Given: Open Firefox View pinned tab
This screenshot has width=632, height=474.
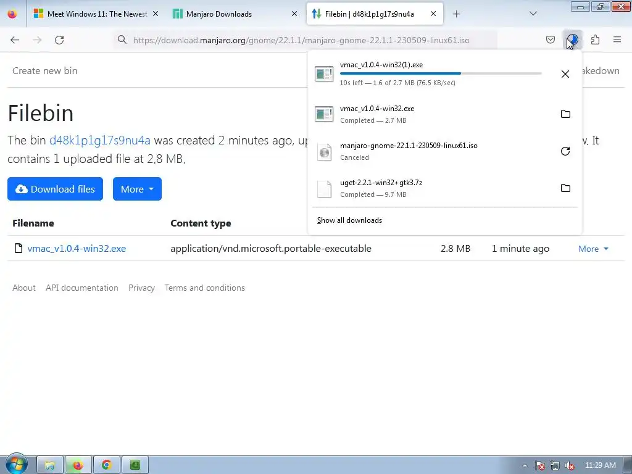Looking at the screenshot, I should point(12,14).
